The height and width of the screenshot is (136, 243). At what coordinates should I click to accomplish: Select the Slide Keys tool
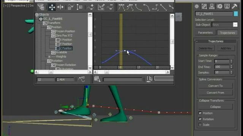click(60, 7)
